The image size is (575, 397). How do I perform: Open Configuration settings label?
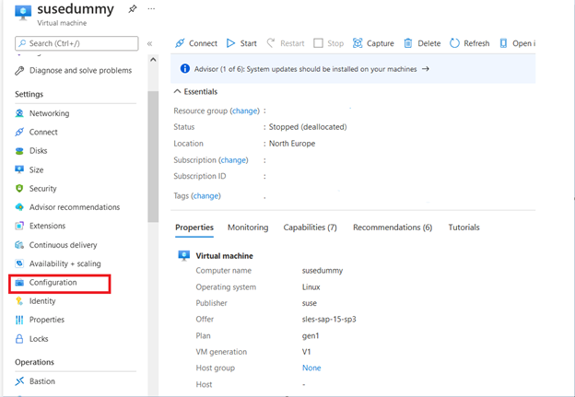pos(53,282)
